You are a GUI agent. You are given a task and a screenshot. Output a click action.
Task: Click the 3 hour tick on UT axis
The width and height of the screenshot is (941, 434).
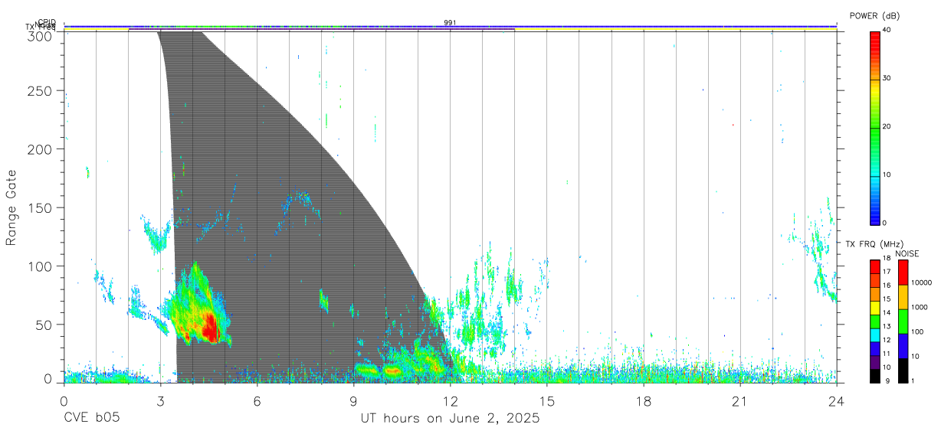(160, 400)
